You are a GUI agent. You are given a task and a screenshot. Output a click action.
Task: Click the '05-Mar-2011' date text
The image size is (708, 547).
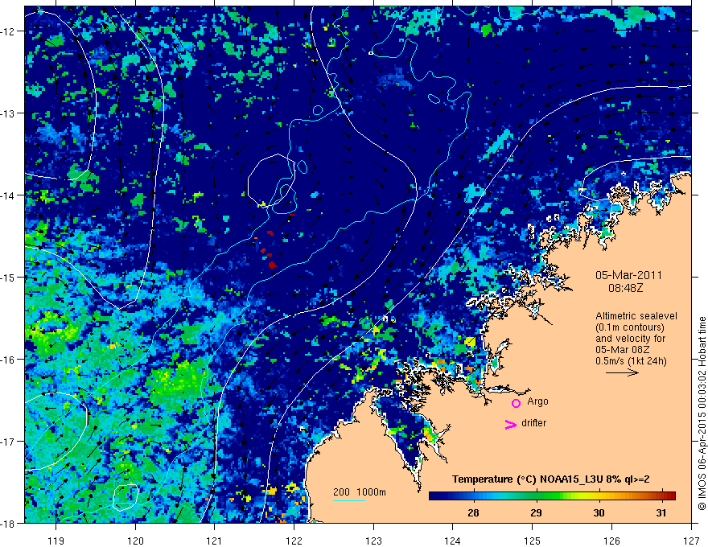(x=628, y=275)
